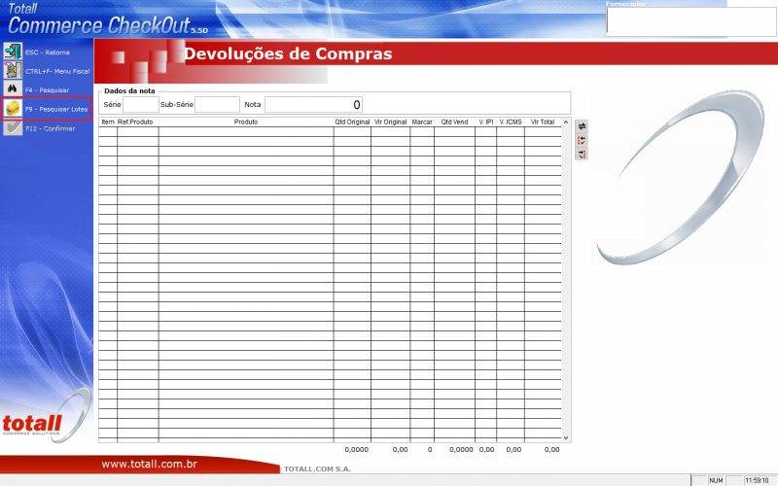
Task: Click the F9 Pesquisar Lotes boxes icon
Action: [x=13, y=109]
